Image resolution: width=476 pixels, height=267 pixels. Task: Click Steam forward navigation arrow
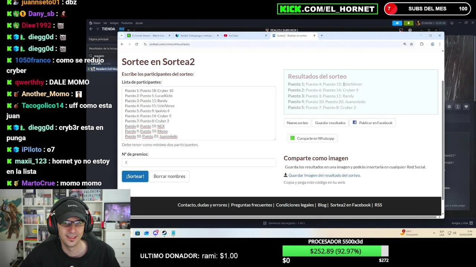tap(97, 29)
